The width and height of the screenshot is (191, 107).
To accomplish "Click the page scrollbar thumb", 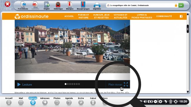I will tap(188, 29).
